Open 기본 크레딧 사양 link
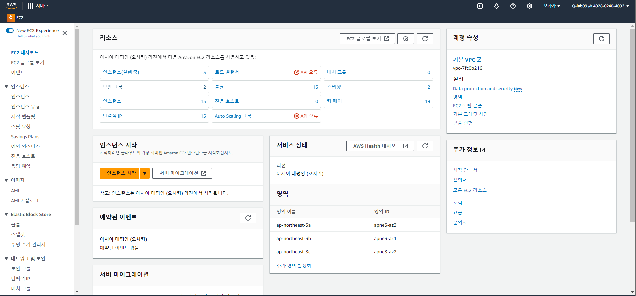The height and width of the screenshot is (296, 636). (470, 114)
